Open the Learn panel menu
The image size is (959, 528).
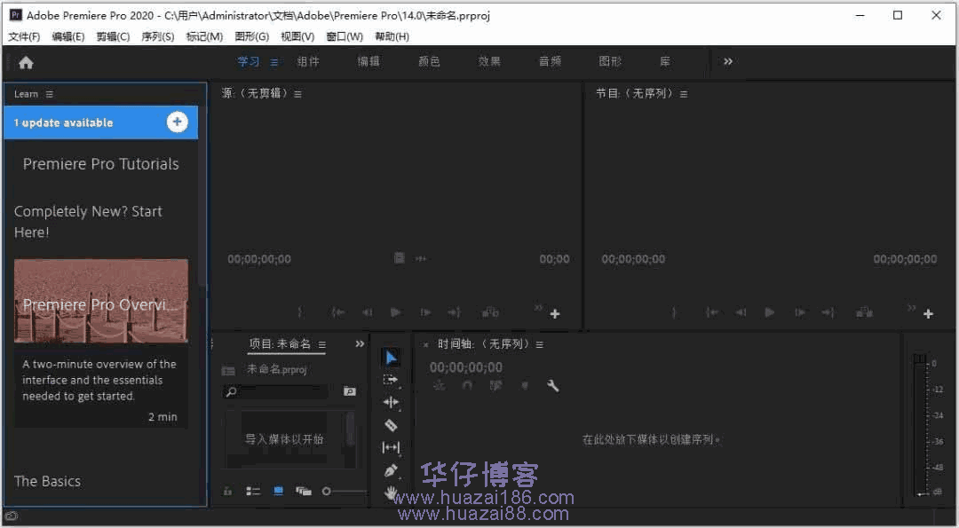50,94
